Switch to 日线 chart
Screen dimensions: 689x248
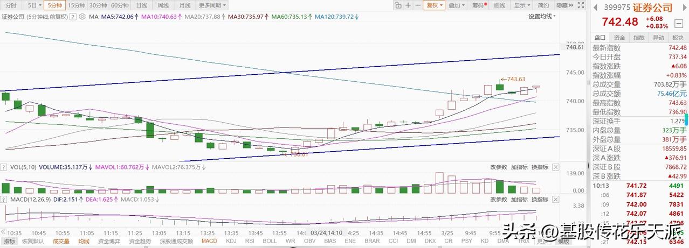tap(141, 5)
